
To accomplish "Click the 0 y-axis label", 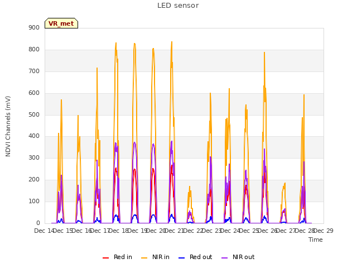I will (x=38, y=223).
